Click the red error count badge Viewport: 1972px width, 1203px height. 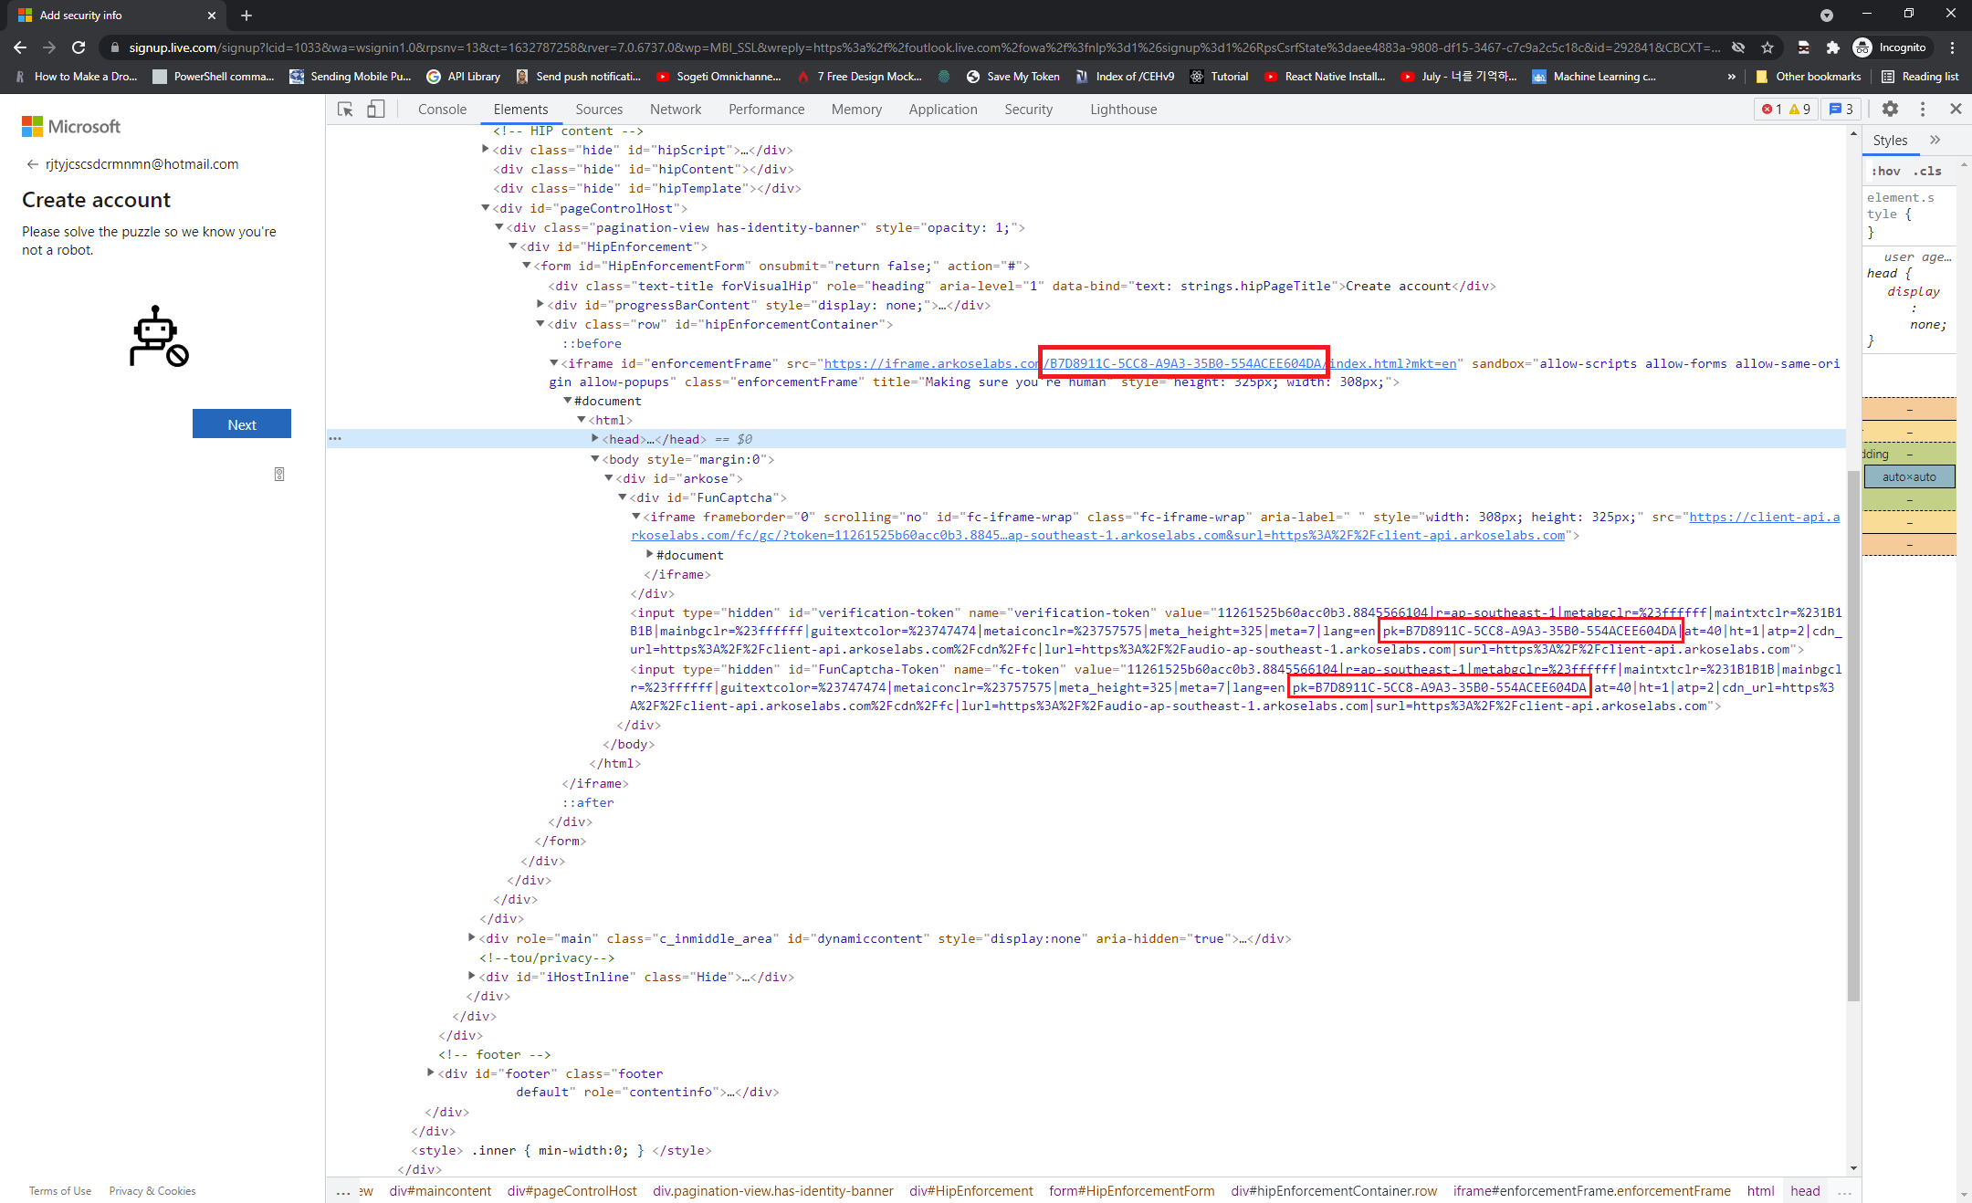coord(1772,110)
